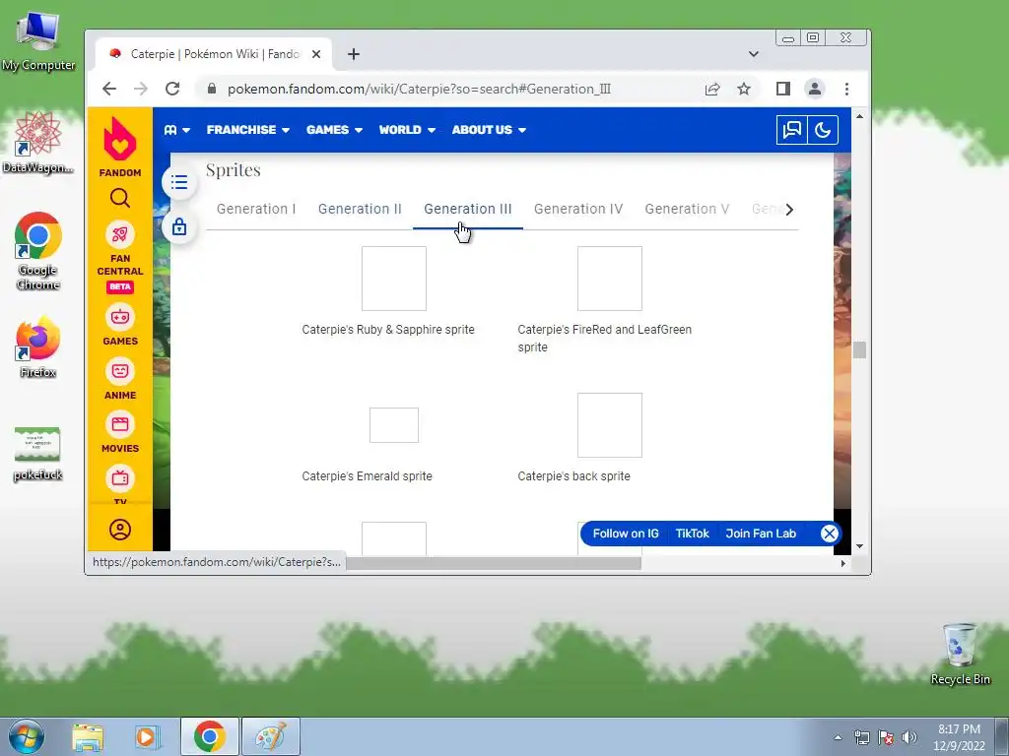Screen dimensions: 1009x756
Task: Open the Windows Start menu
Action: point(26,736)
